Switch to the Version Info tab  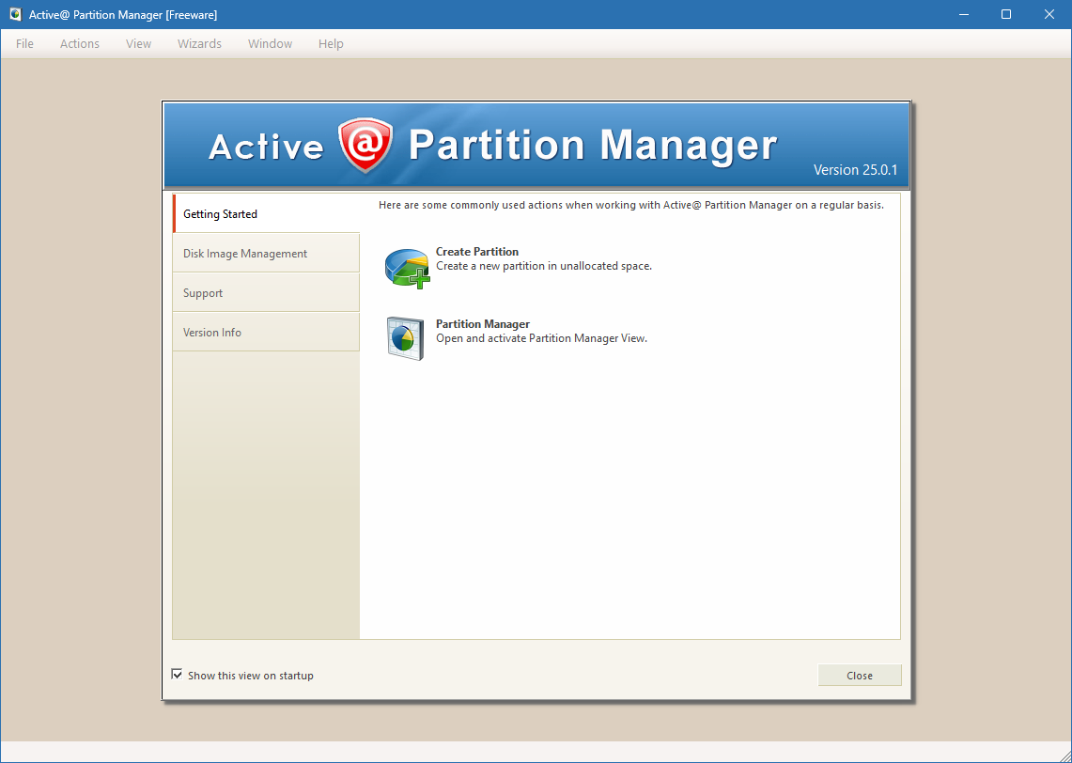[266, 333]
